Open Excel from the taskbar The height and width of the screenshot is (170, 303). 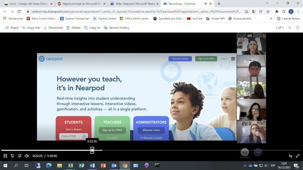70,166
